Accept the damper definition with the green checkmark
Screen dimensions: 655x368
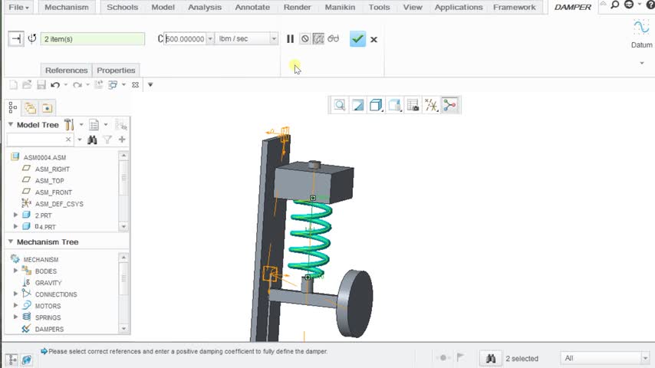357,39
